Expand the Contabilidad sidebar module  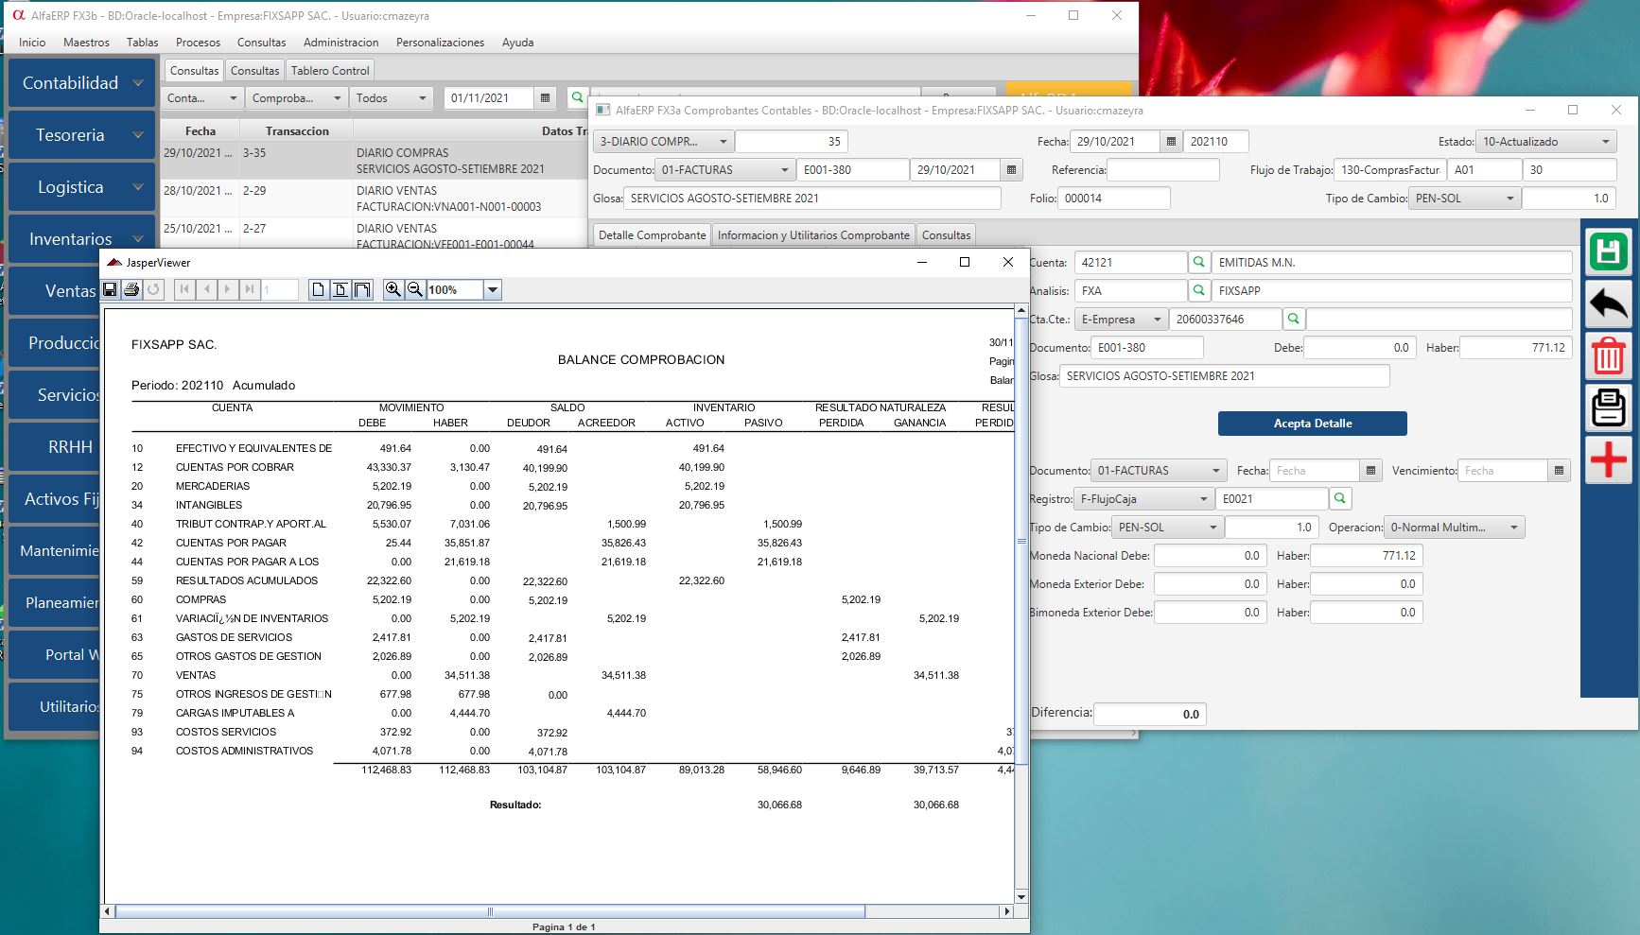click(x=80, y=83)
